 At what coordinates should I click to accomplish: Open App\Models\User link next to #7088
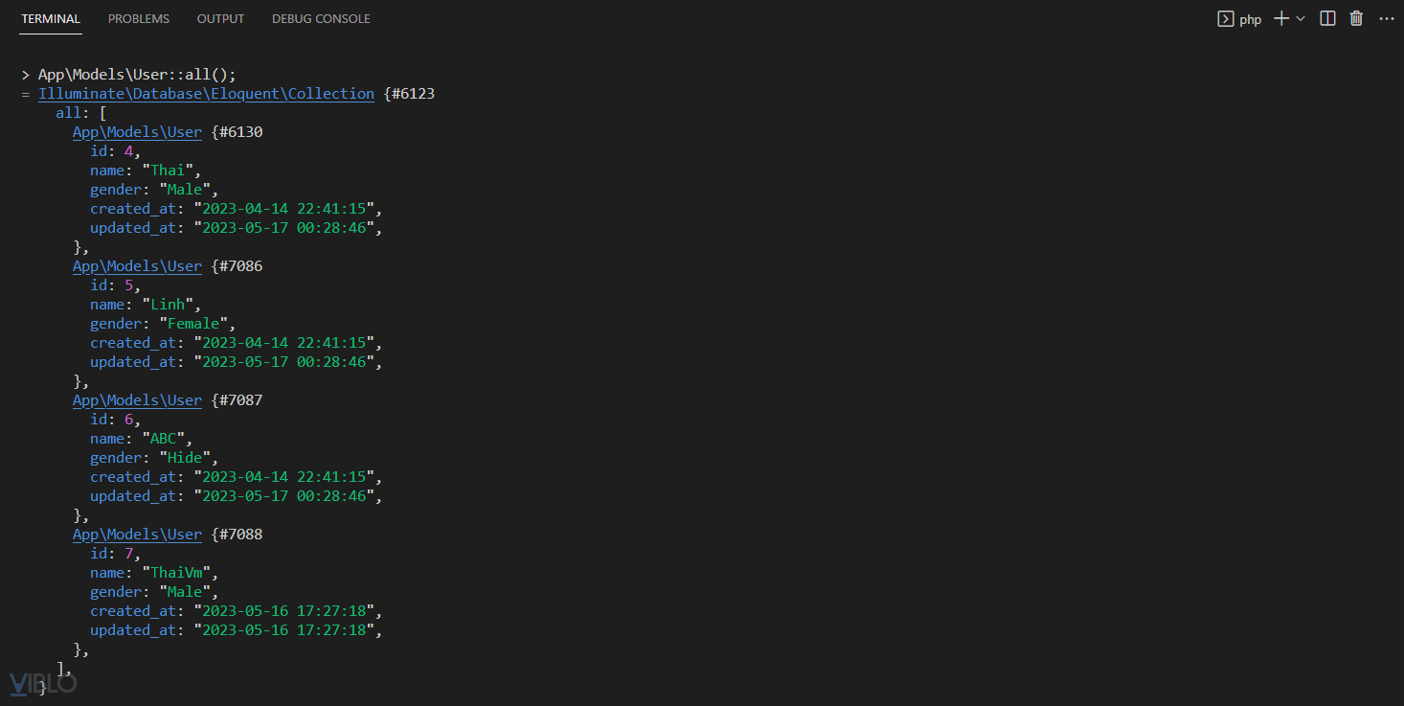(x=137, y=535)
